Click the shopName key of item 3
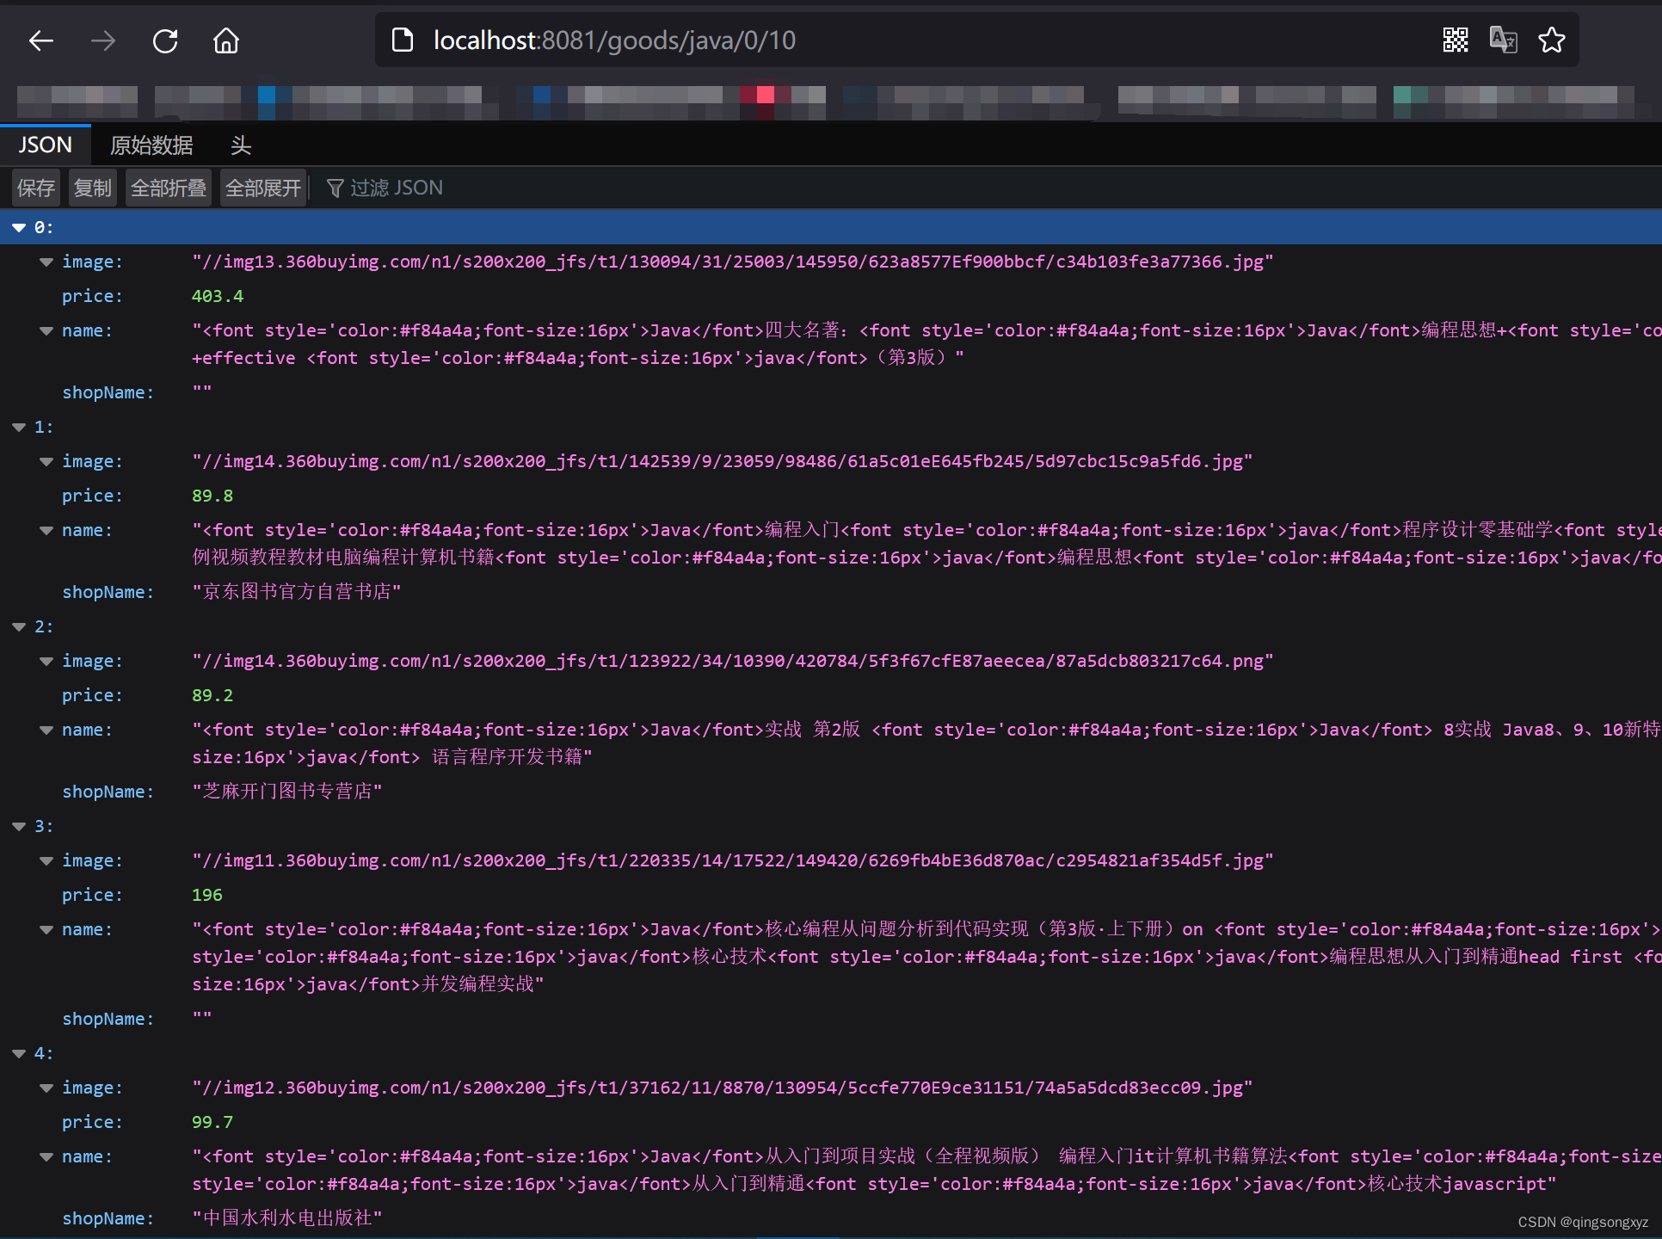Viewport: 1662px width, 1239px height. [x=108, y=1019]
